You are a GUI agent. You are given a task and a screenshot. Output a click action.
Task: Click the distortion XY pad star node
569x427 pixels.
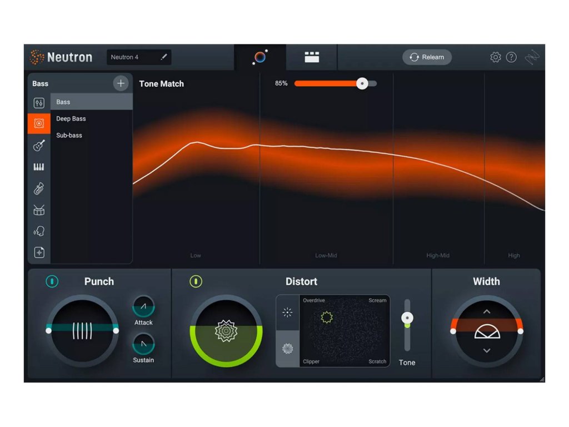pyautogui.click(x=327, y=317)
